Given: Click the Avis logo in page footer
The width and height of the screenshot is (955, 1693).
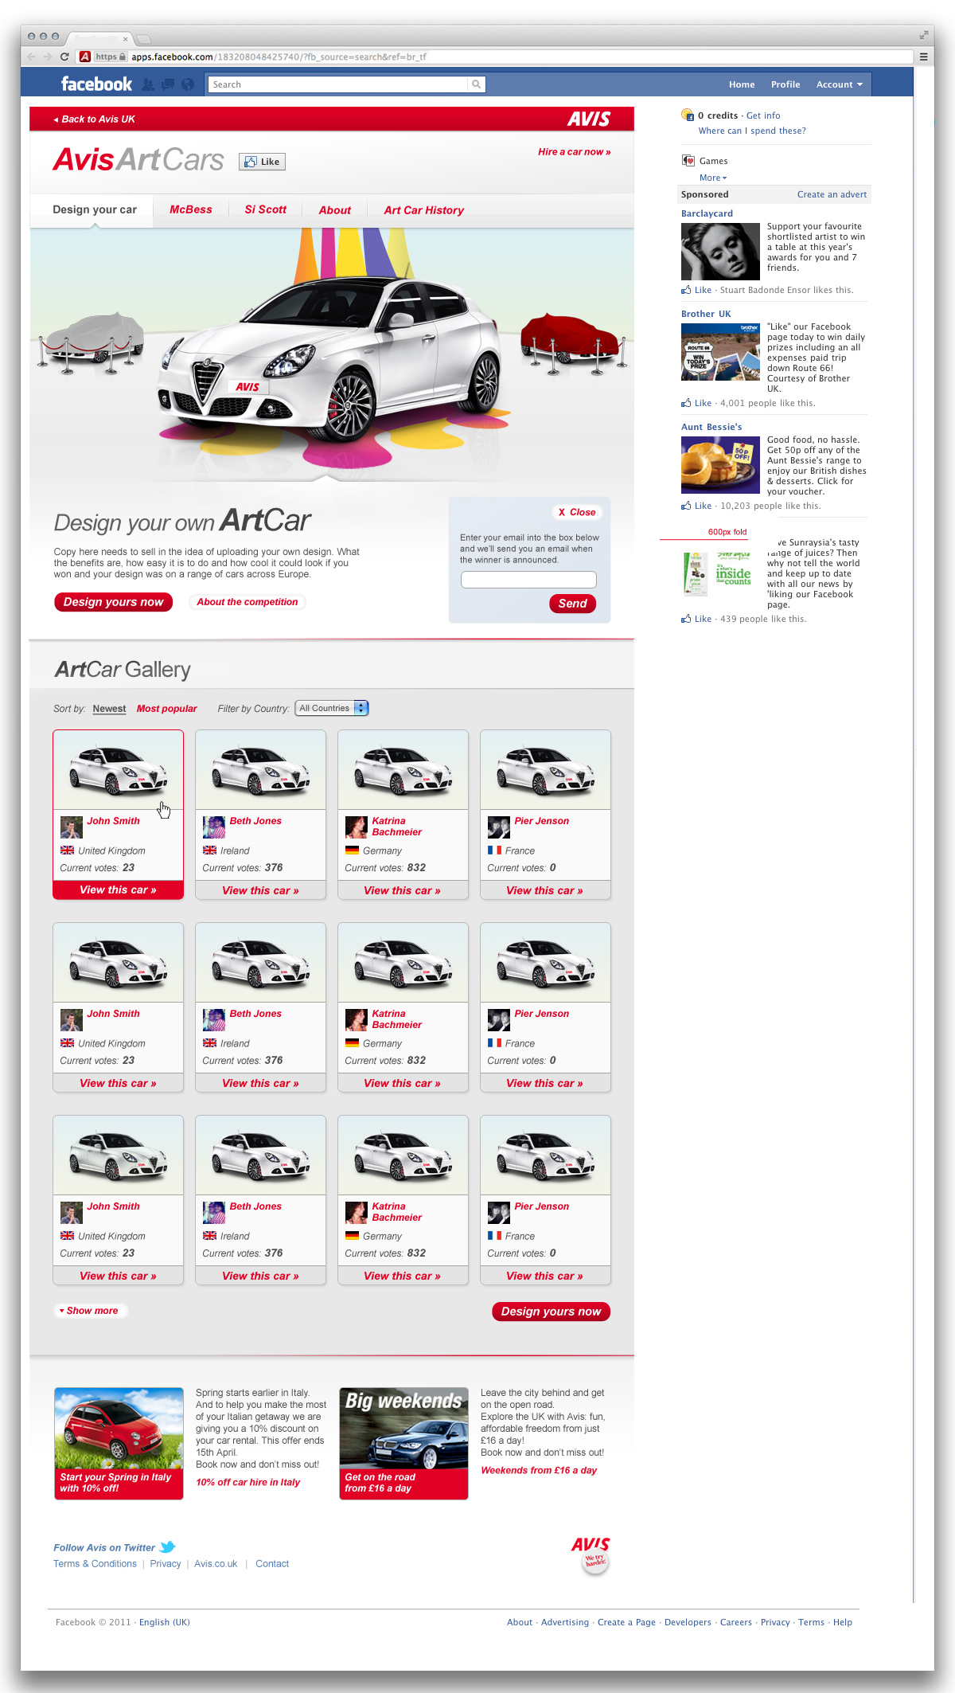Looking at the screenshot, I should tap(591, 1555).
